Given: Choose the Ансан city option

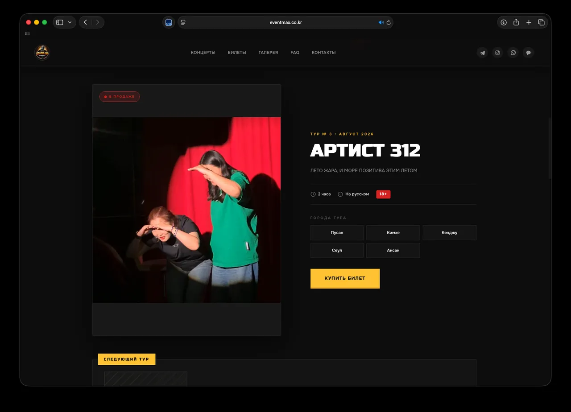Looking at the screenshot, I should coord(393,251).
